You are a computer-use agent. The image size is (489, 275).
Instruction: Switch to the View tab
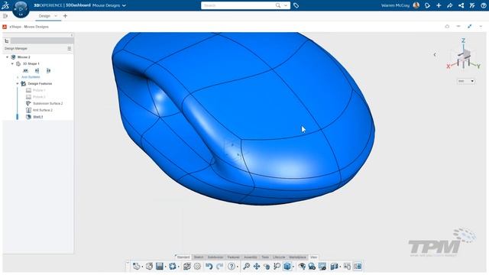(x=314, y=257)
